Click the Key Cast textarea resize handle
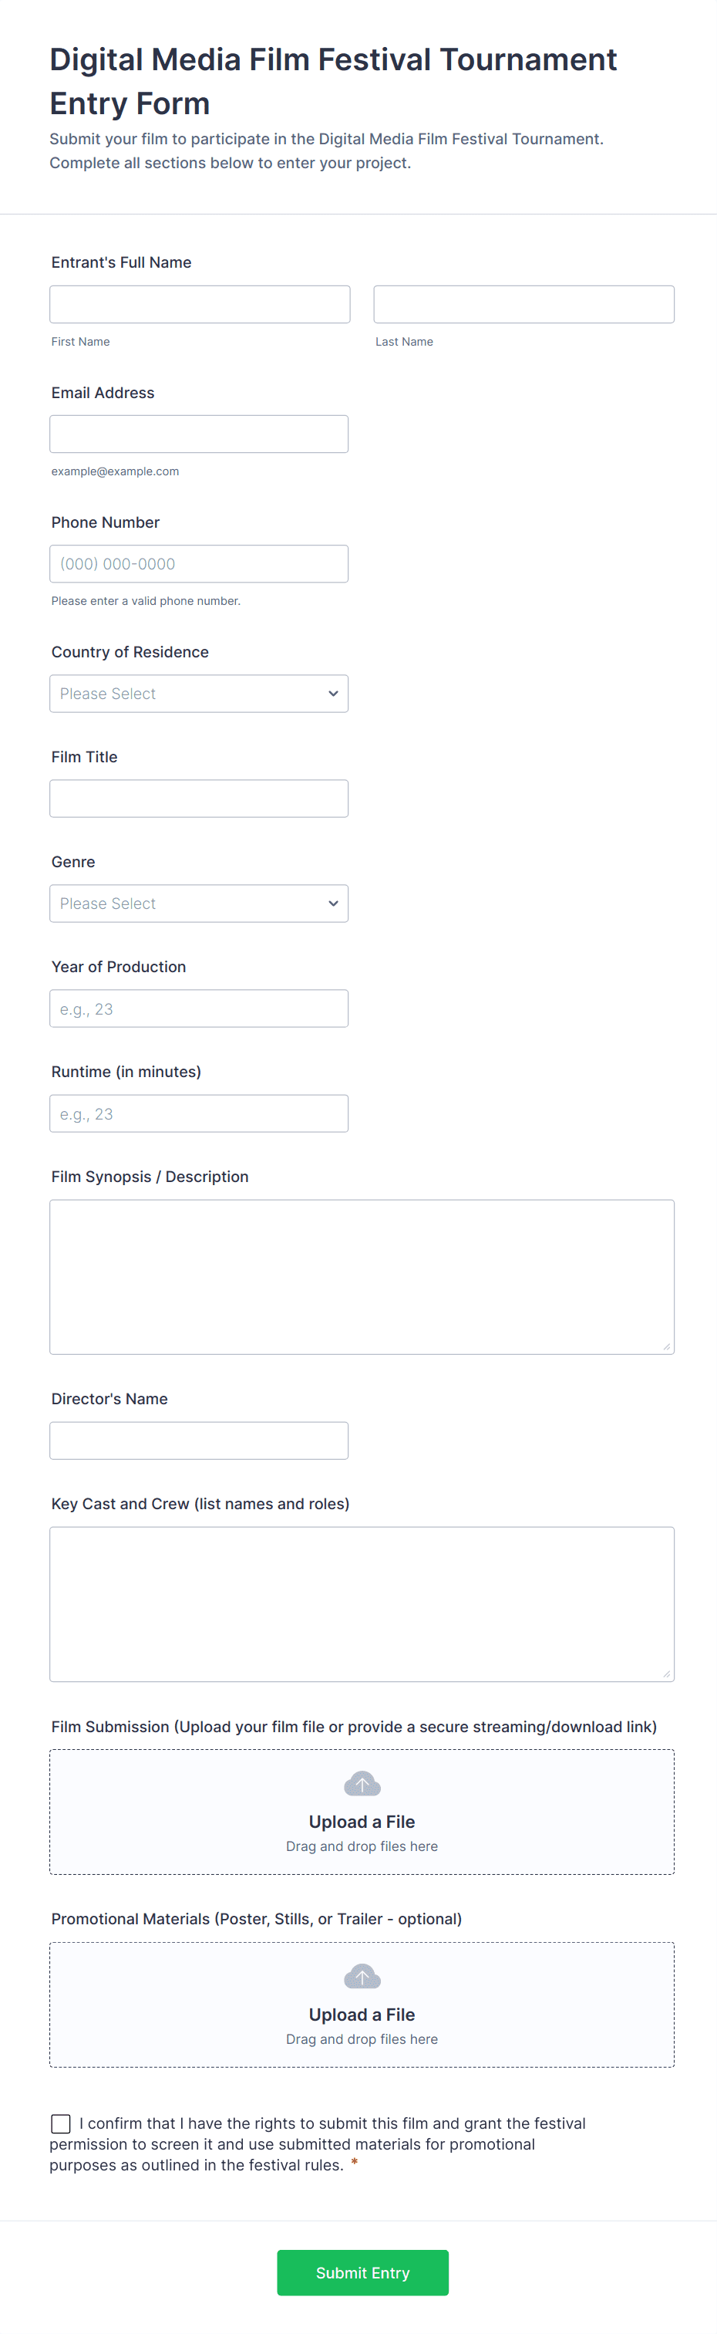The width and height of the screenshot is (717, 2334). tap(667, 1674)
